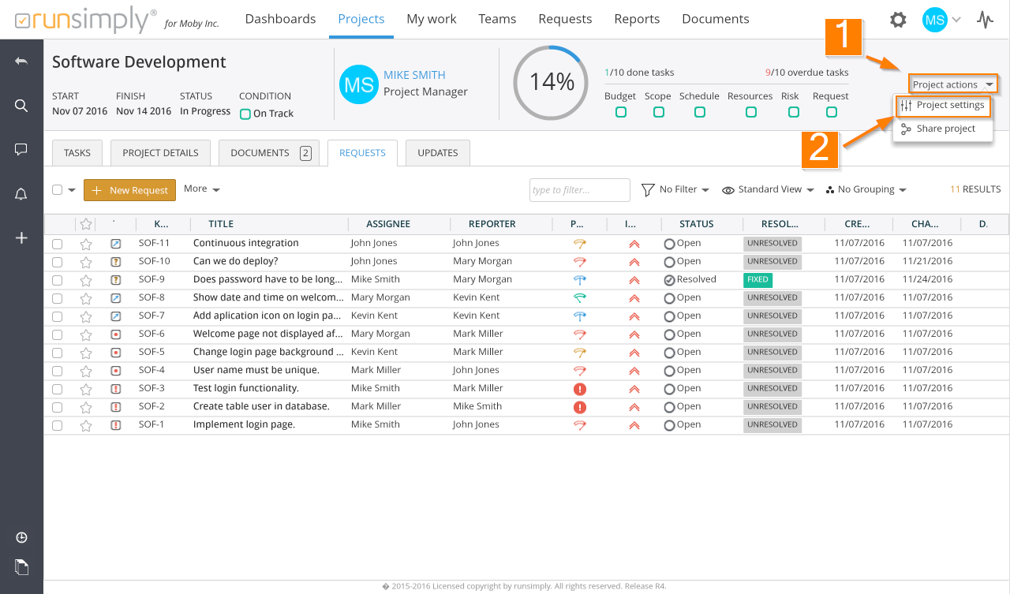Open the chat comments icon in sidebar

click(21, 149)
